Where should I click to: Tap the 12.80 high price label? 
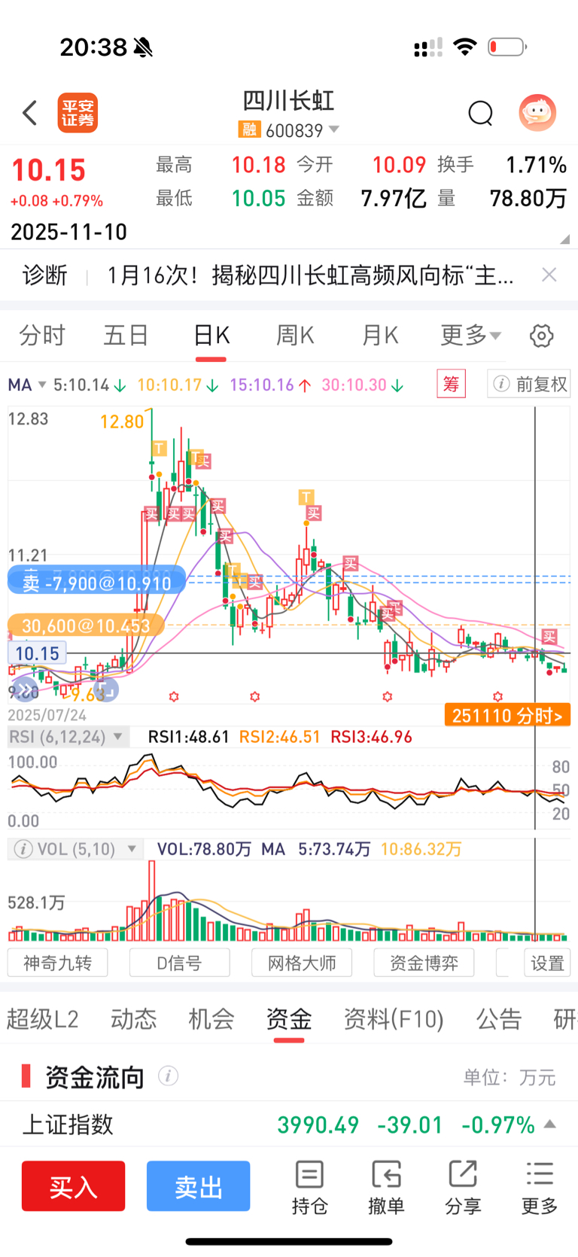coord(122,422)
